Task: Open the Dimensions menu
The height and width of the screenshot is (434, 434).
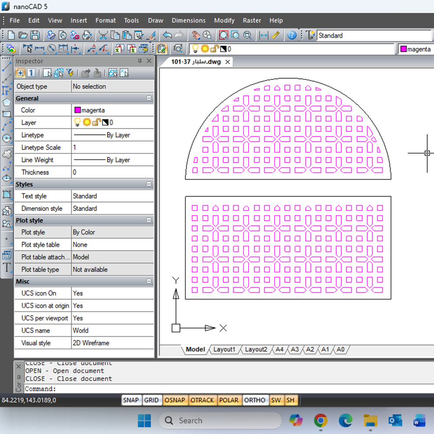Action: point(188,20)
